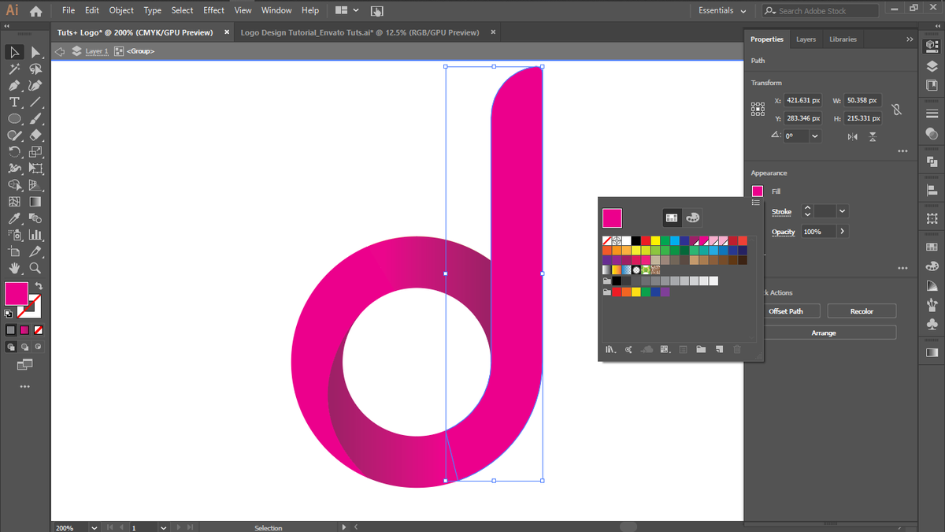Select the Column Graph tool
The image size is (945, 532).
click(x=35, y=235)
